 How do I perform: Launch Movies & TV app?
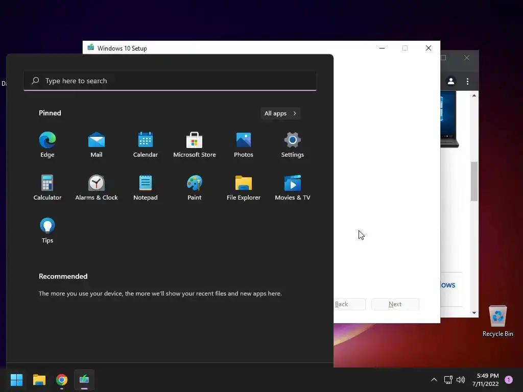pos(293,188)
